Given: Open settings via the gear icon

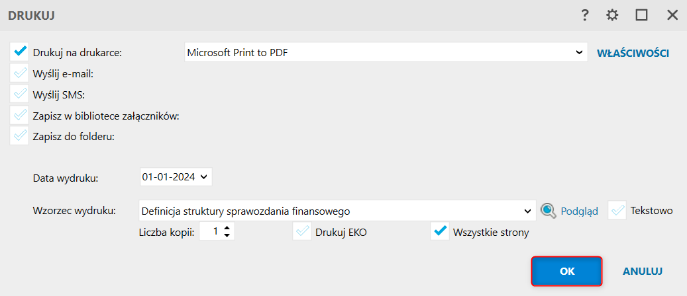Looking at the screenshot, I should [x=613, y=15].
